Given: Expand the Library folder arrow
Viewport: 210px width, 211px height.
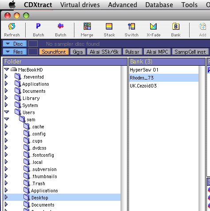Looking at the screenshot, I should (6, 98).
